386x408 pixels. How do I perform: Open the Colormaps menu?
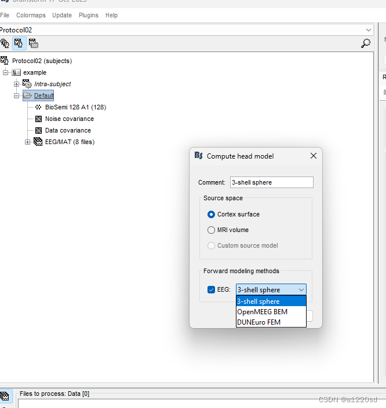click(31, 15)
